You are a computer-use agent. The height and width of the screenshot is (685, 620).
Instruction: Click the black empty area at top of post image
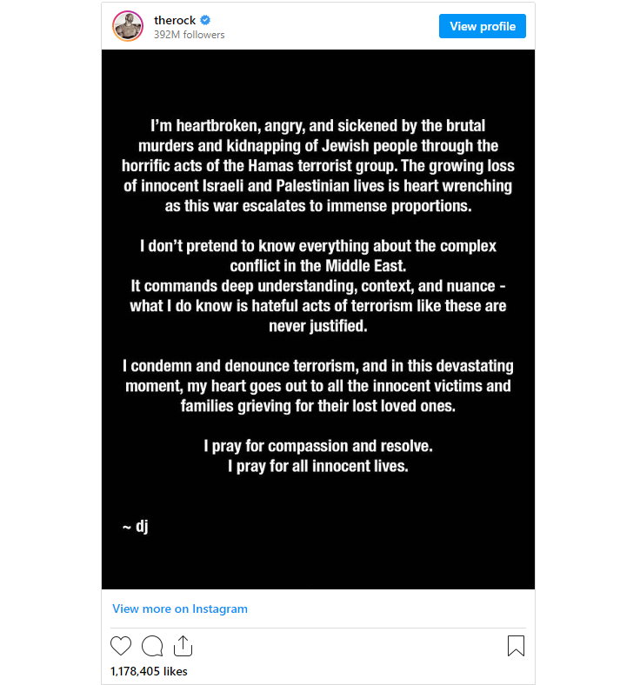coord(318,81)
